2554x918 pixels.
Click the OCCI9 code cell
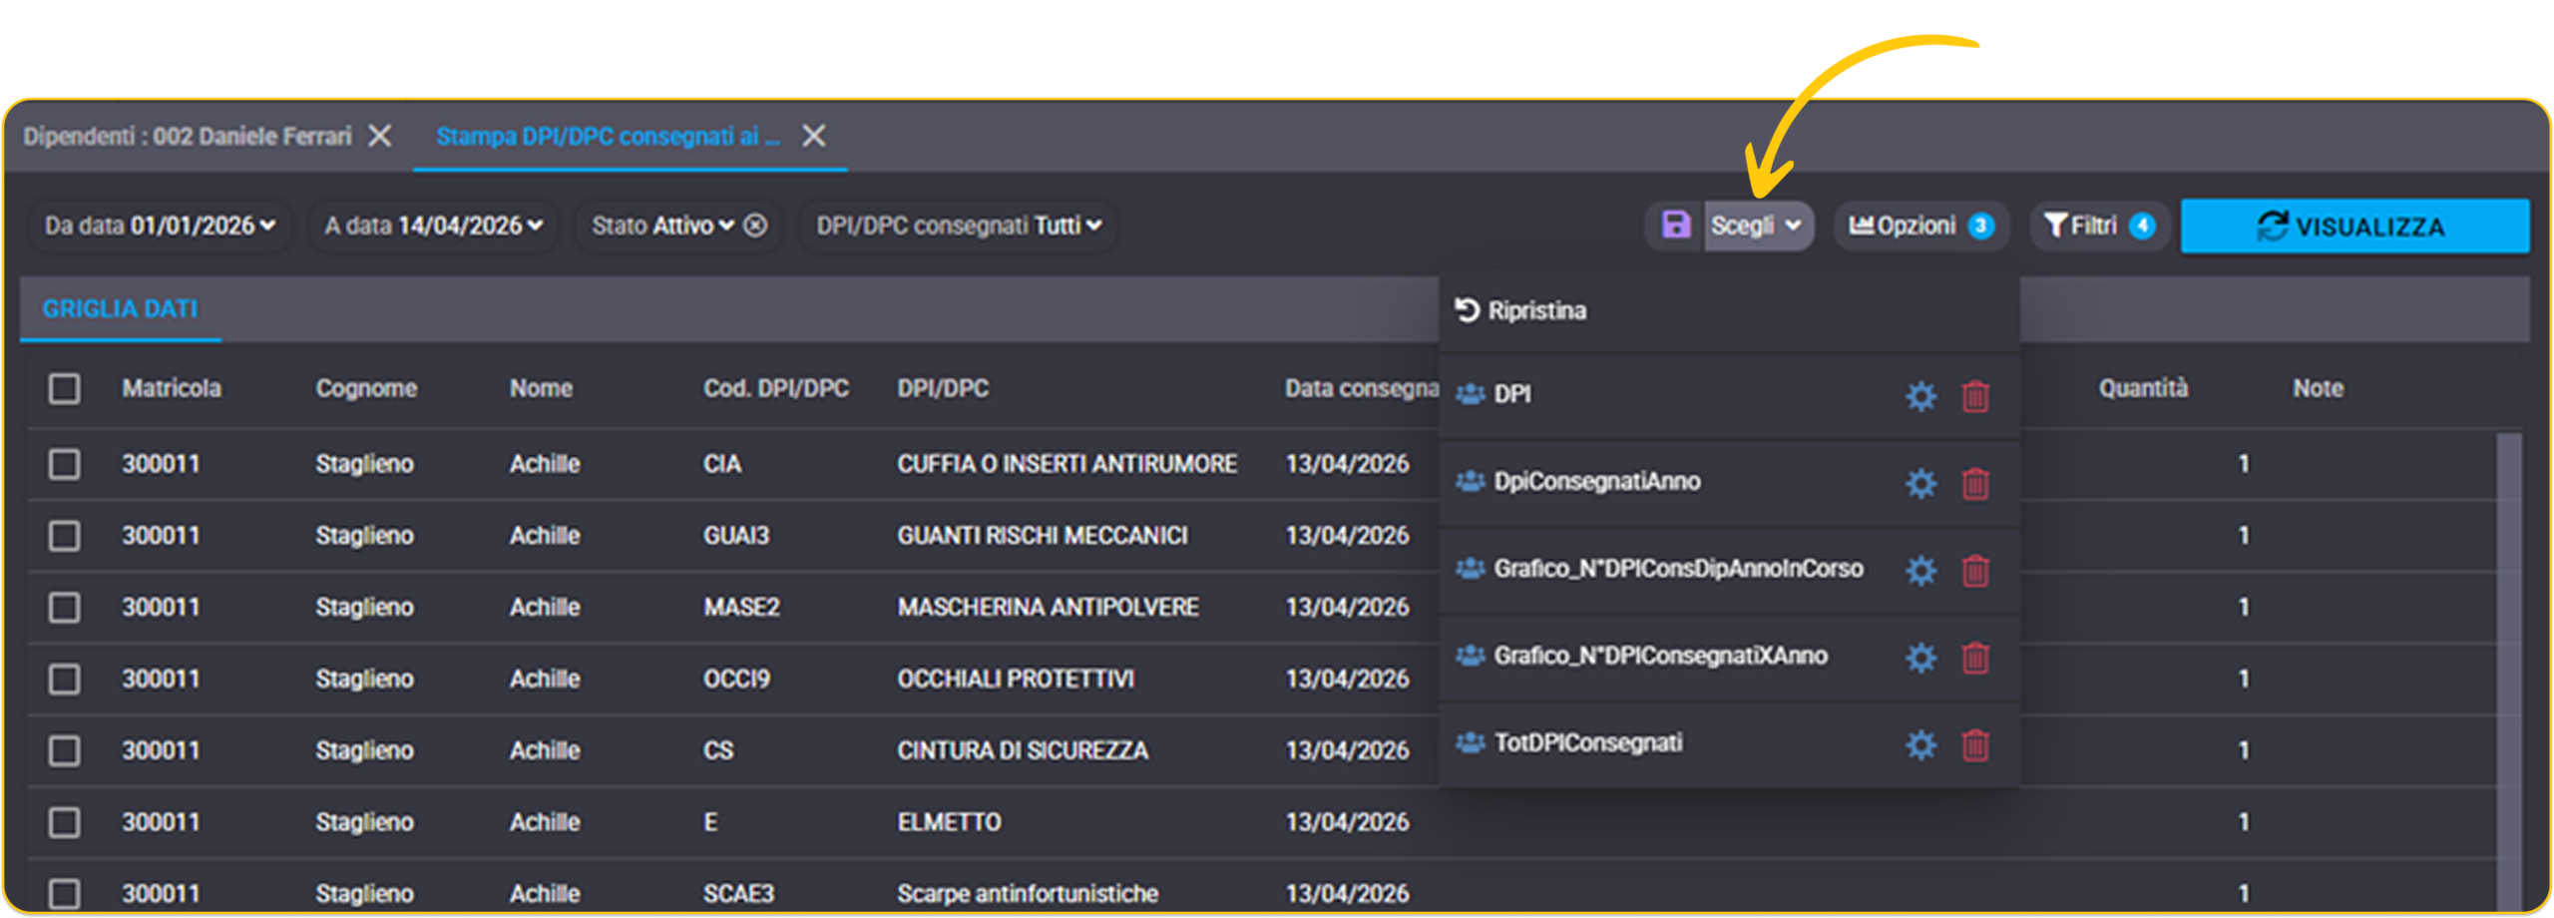736,679
